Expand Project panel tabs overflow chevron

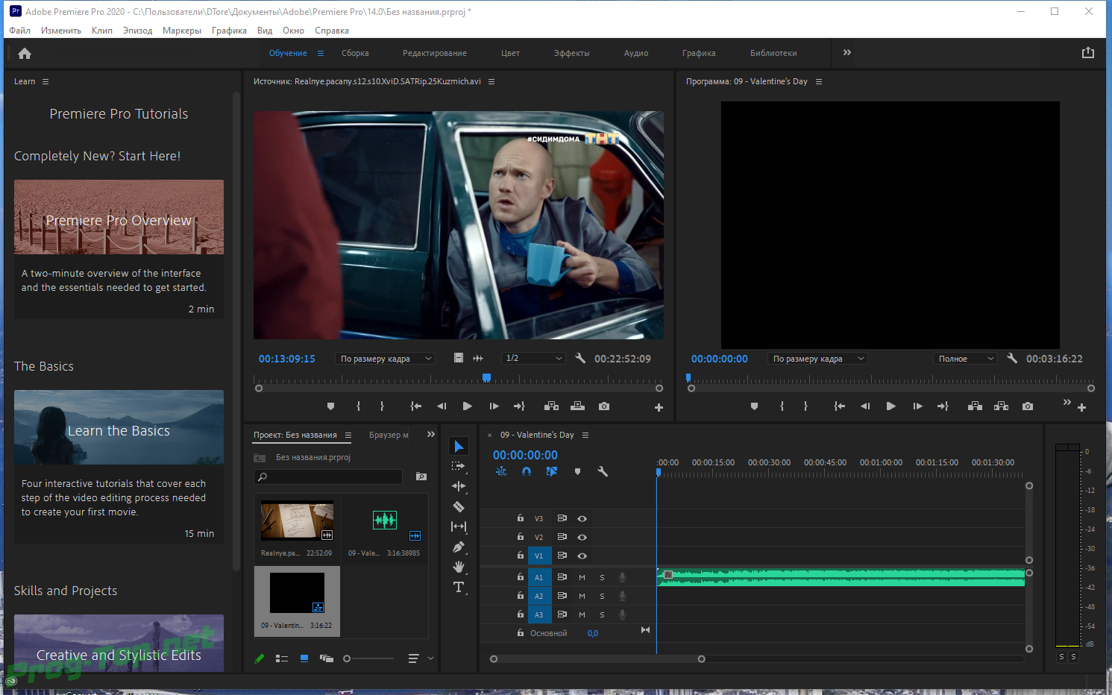tap(430, 434)
